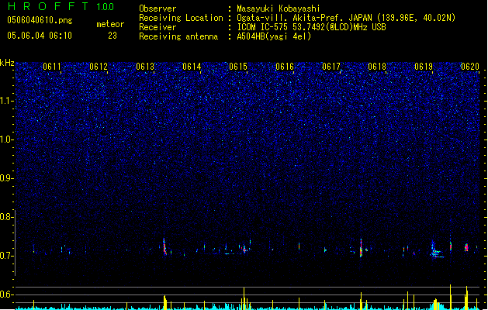This screenshot has height=310, width=488.
Task: Click the Observer label
Action: click(x=157, y=9)
